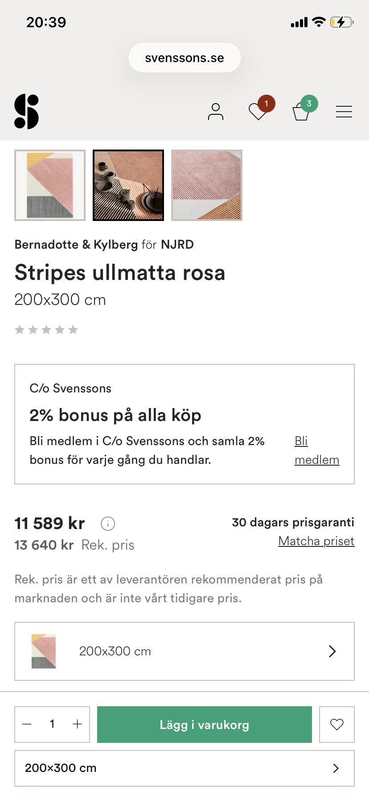Viewport: 369px width, 800px height.
Task: Open the wishlist heart in header
Action: coord(258,112)
